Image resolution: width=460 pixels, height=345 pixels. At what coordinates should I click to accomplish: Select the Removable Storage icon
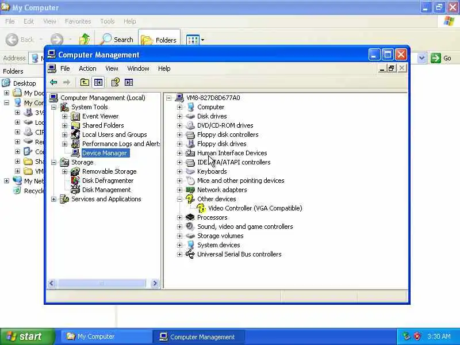tap(75, 171)
